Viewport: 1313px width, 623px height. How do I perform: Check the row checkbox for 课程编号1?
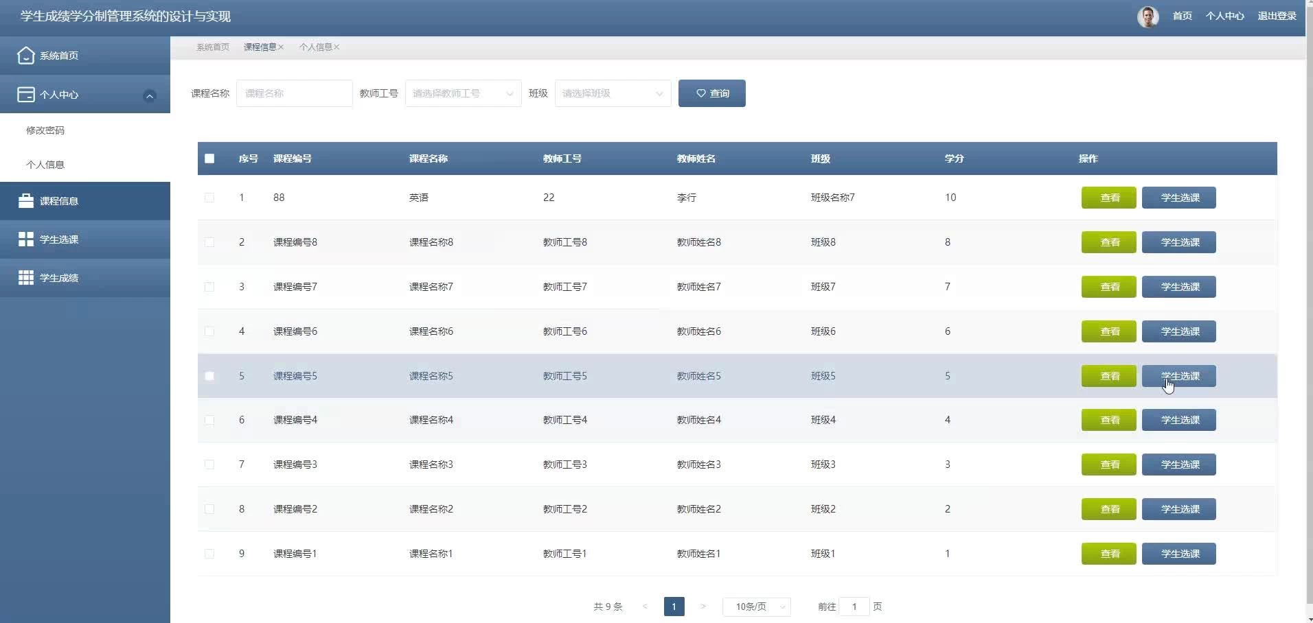point(209,554)
